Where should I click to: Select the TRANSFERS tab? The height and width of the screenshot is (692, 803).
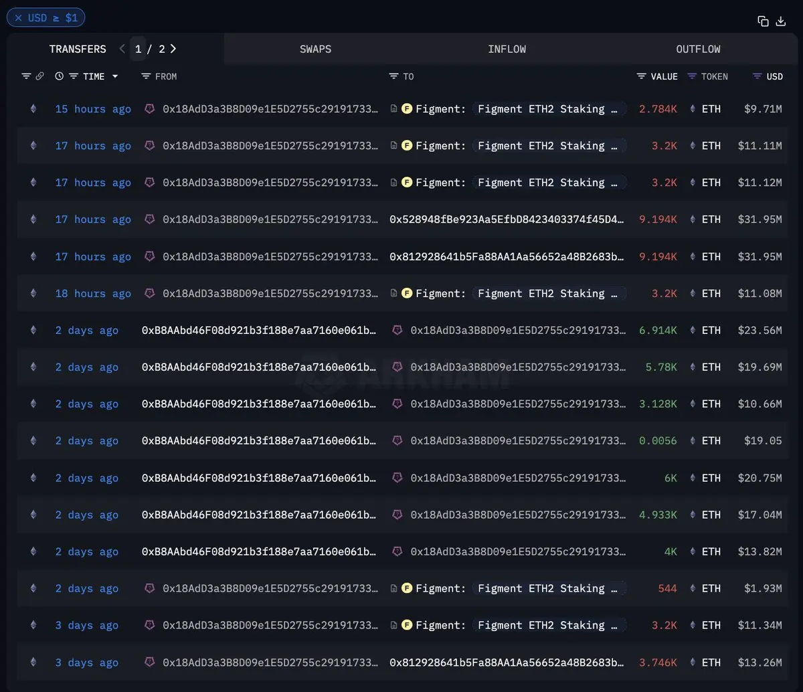(78, 49)
